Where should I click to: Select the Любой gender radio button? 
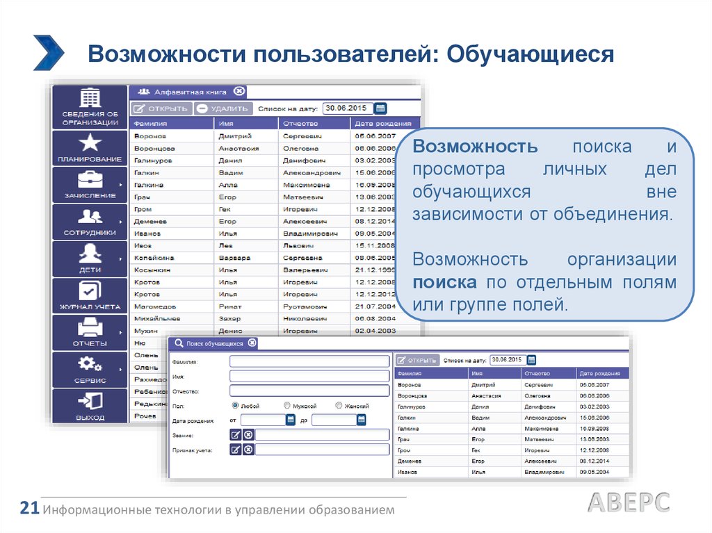(235, 405)
